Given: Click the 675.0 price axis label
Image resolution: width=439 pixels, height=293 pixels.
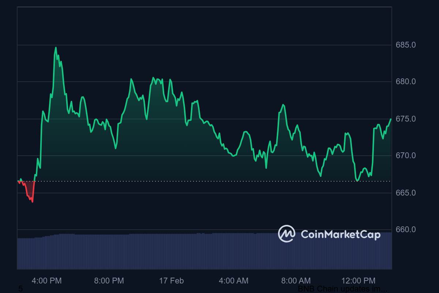Looking at the screenshot, I should tap(406, 119).
